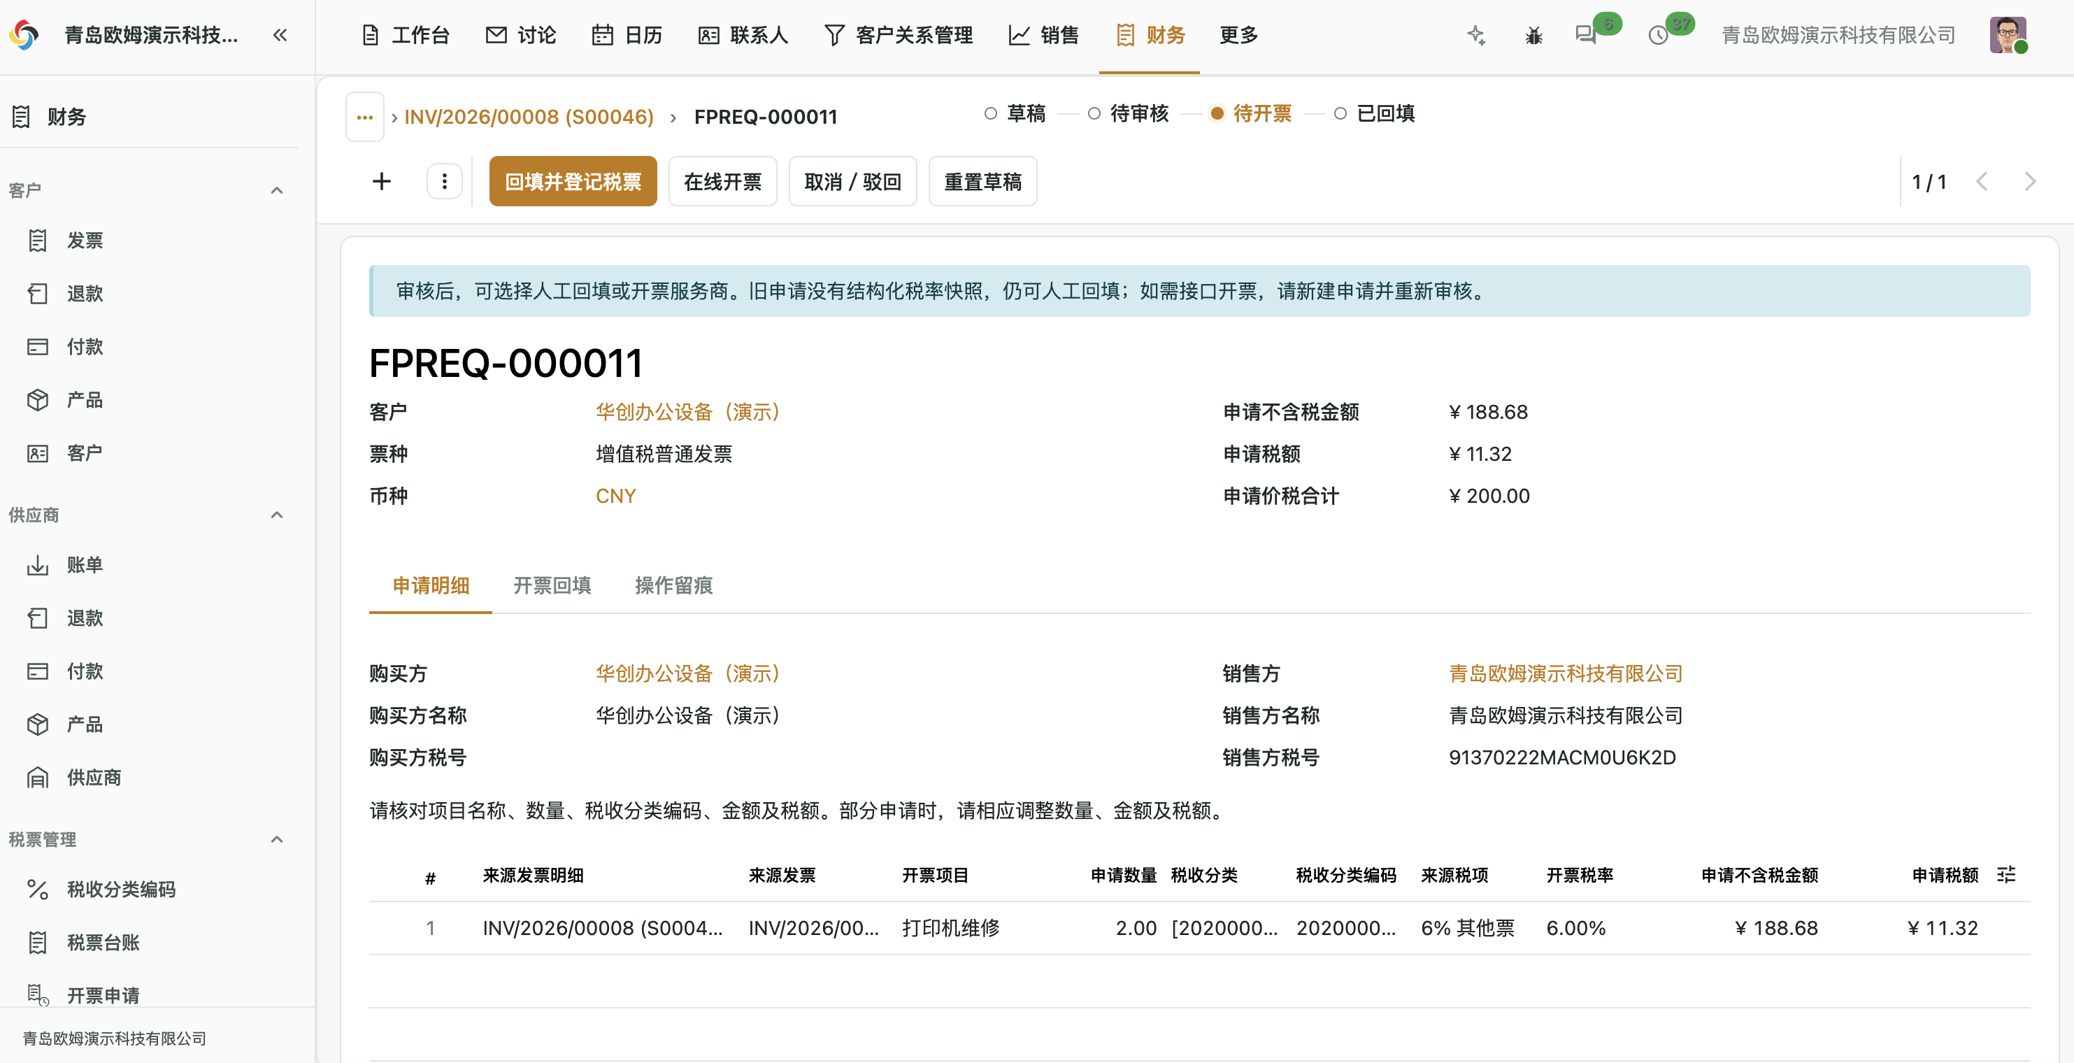This screenshot has width=2074, height=1063.
Task: Open the 日历 menu
Action: [627, 36]
